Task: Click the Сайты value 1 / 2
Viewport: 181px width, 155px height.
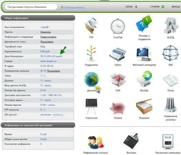Action: pos(43,76)
